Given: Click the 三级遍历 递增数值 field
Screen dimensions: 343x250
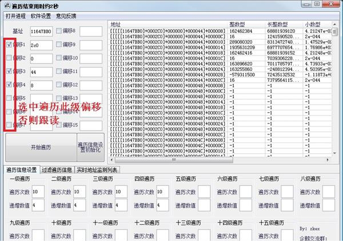Looking at the screenshot, I should [121, 205].
